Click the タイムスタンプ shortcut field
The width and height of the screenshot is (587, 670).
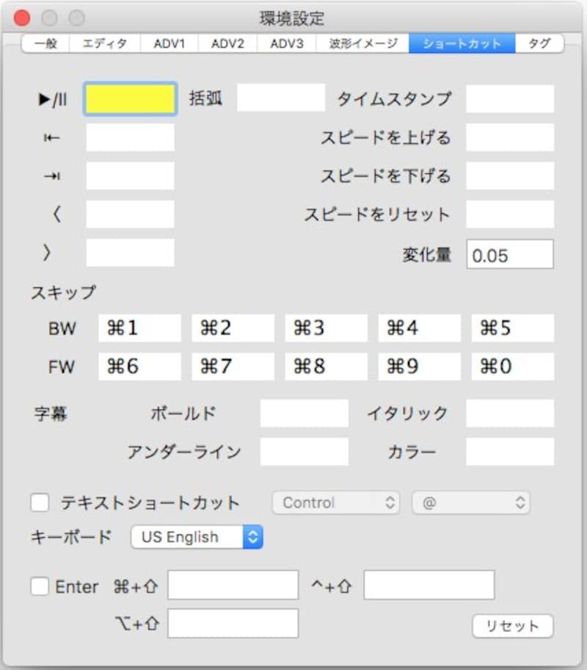511,98
